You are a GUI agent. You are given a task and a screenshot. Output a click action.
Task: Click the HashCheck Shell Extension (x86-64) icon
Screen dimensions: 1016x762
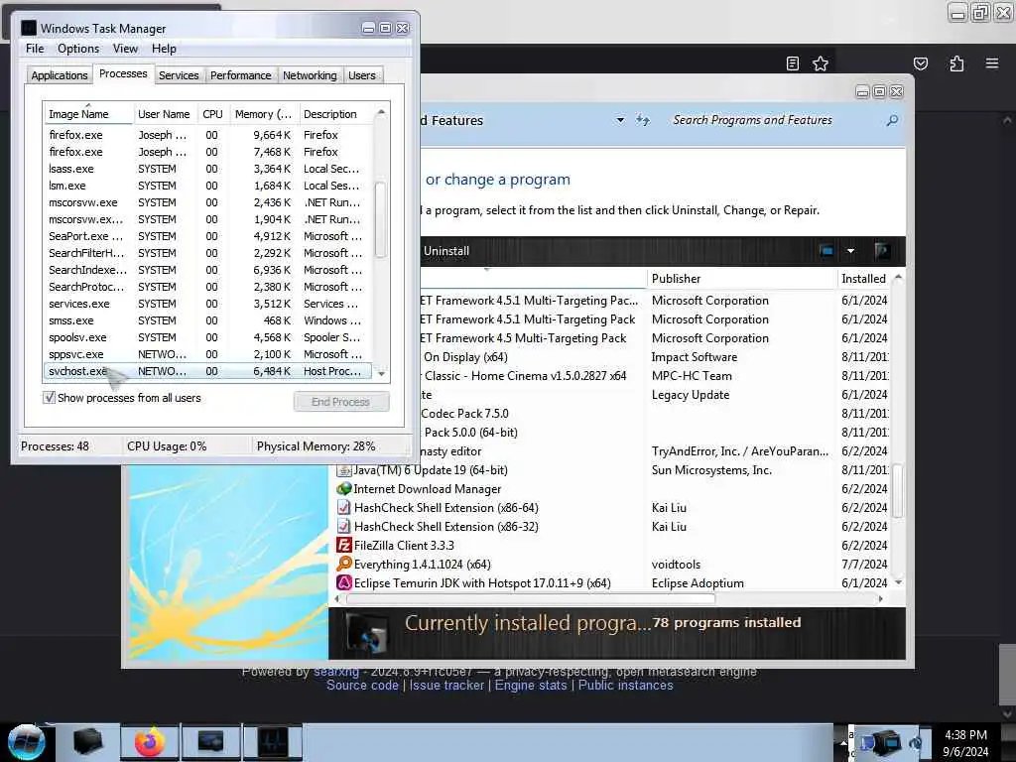click(x=344, y=507)
